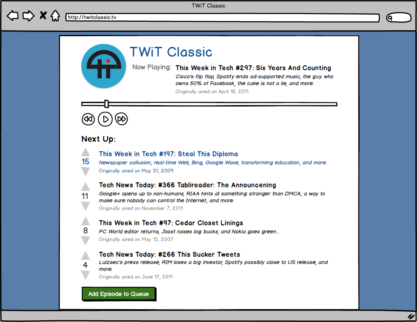Screen dimensions: 417x322
Task: Open the TWiT Classic title link
Action: point(171,52)
